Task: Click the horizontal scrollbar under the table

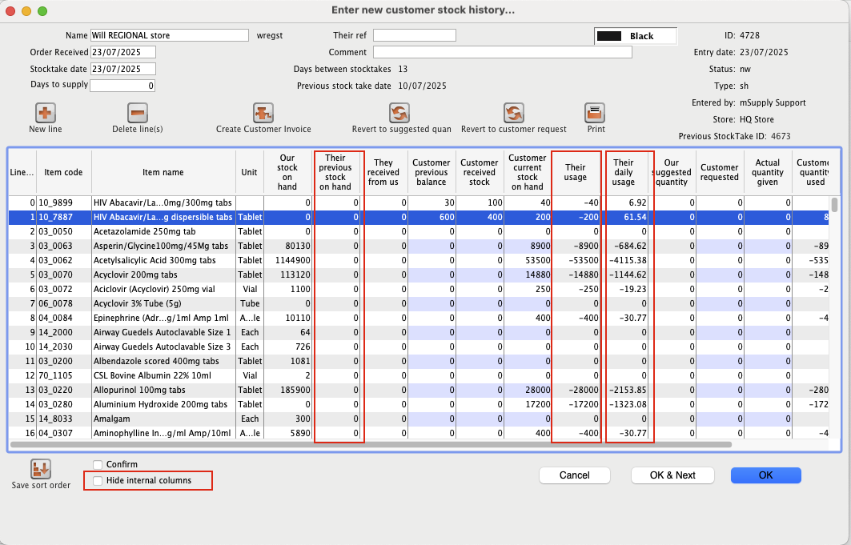Action: pos(370,444)
